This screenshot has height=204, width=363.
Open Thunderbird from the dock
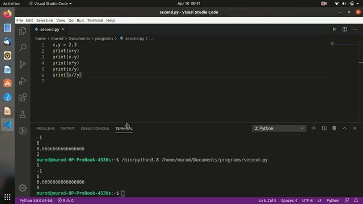[x=7, y=41]
